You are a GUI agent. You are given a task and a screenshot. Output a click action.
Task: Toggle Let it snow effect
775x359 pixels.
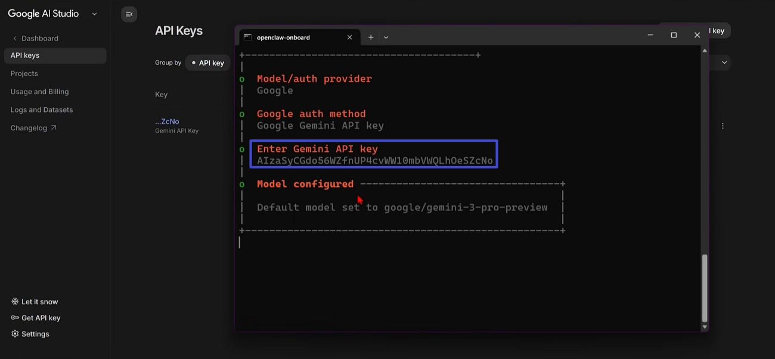35,302
